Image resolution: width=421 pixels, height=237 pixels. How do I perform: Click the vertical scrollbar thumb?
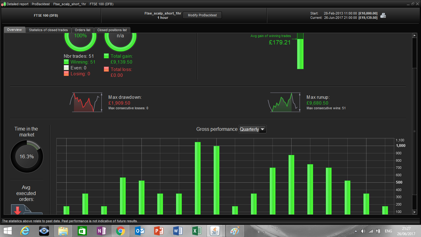tap(415, 131)
